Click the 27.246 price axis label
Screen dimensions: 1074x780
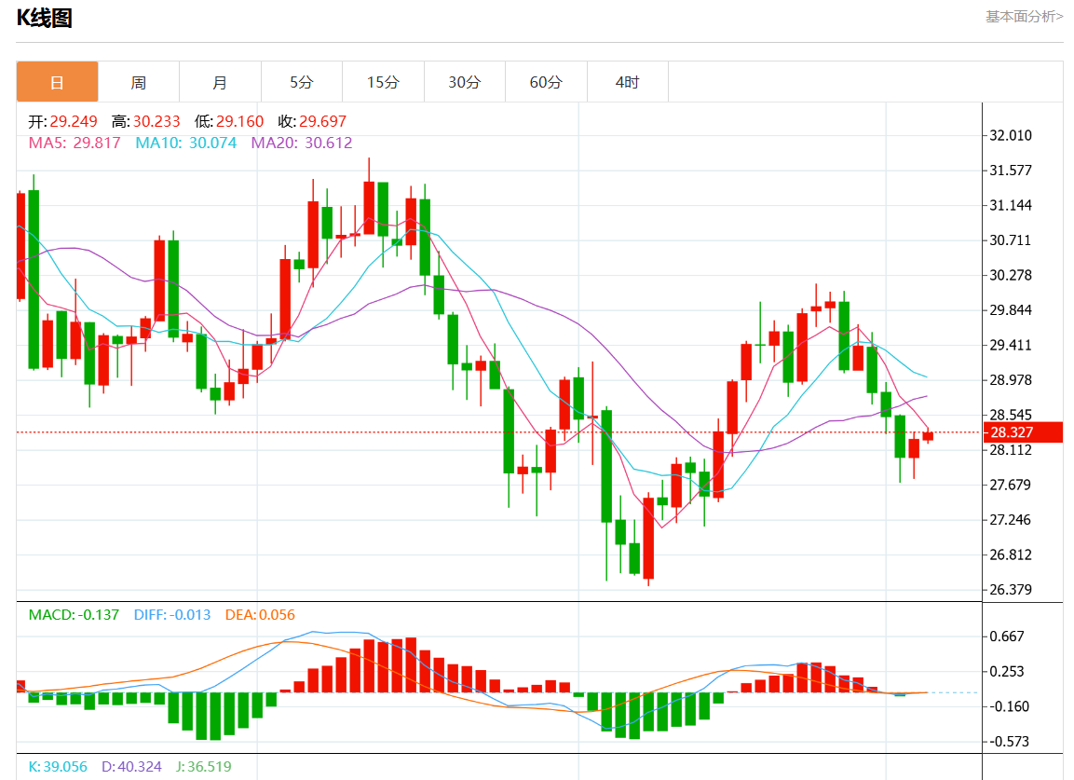(1011, 520)
